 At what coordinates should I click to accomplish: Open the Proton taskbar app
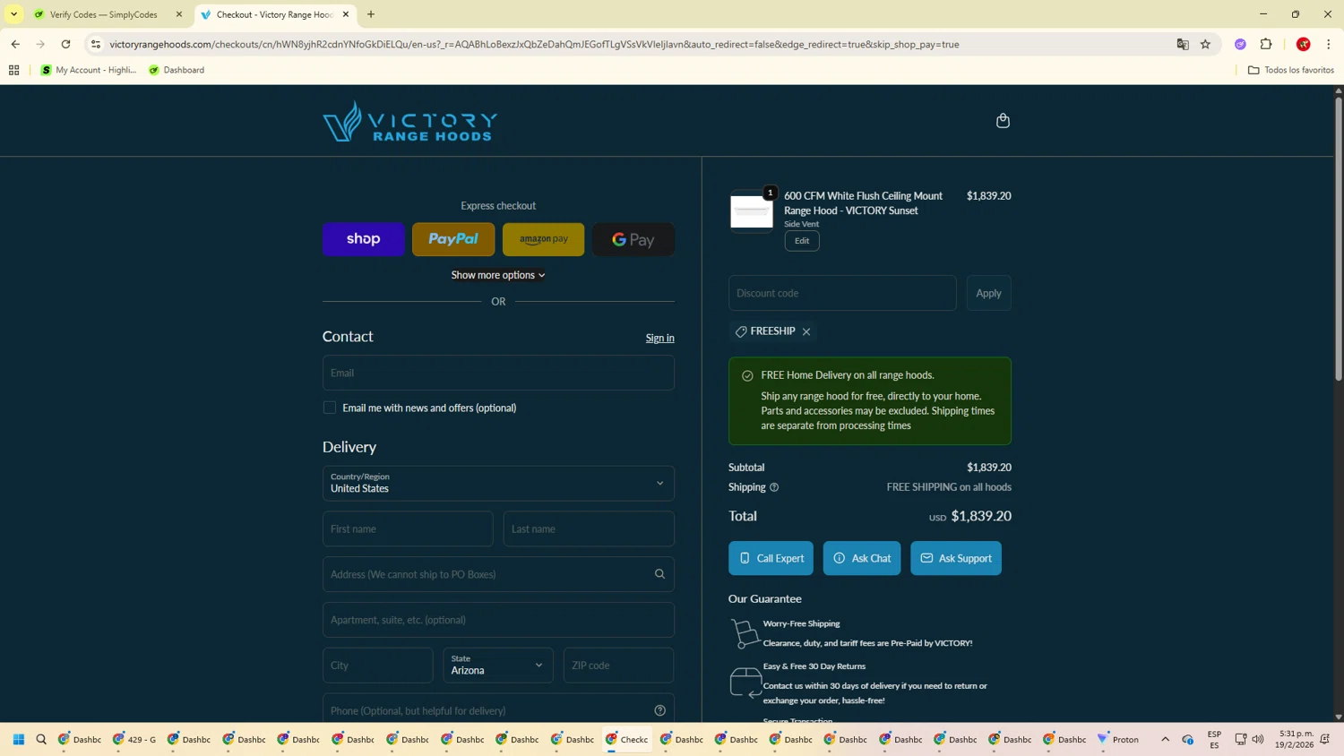click(1118, 739)
